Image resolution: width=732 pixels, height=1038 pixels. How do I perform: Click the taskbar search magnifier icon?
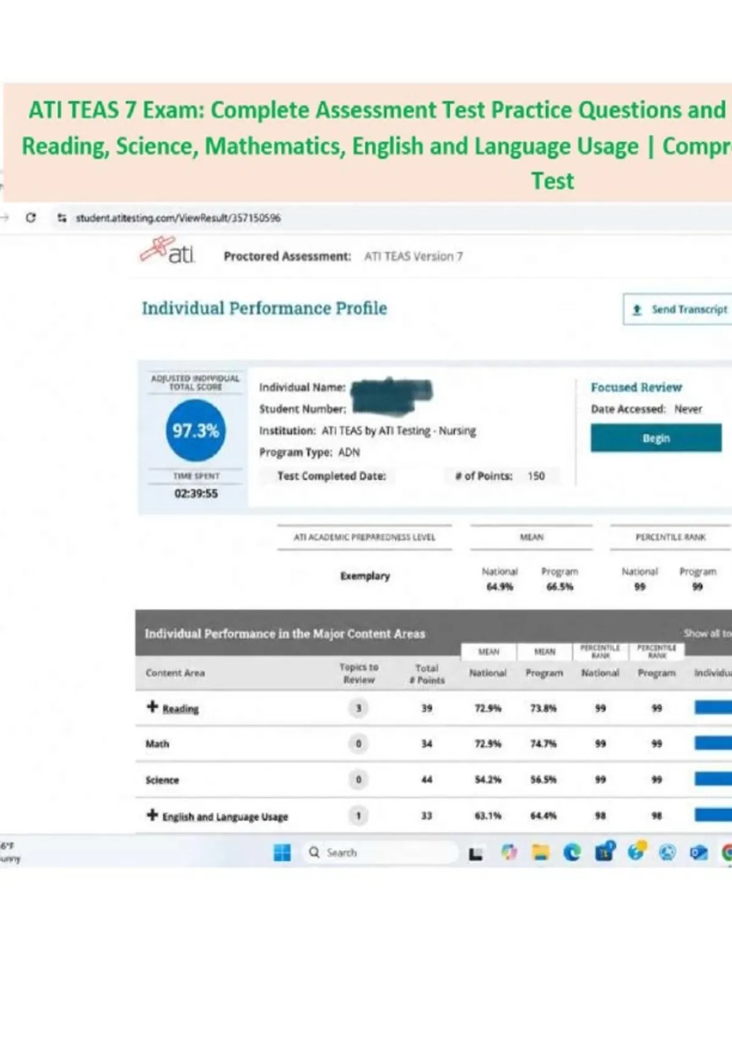314,852
